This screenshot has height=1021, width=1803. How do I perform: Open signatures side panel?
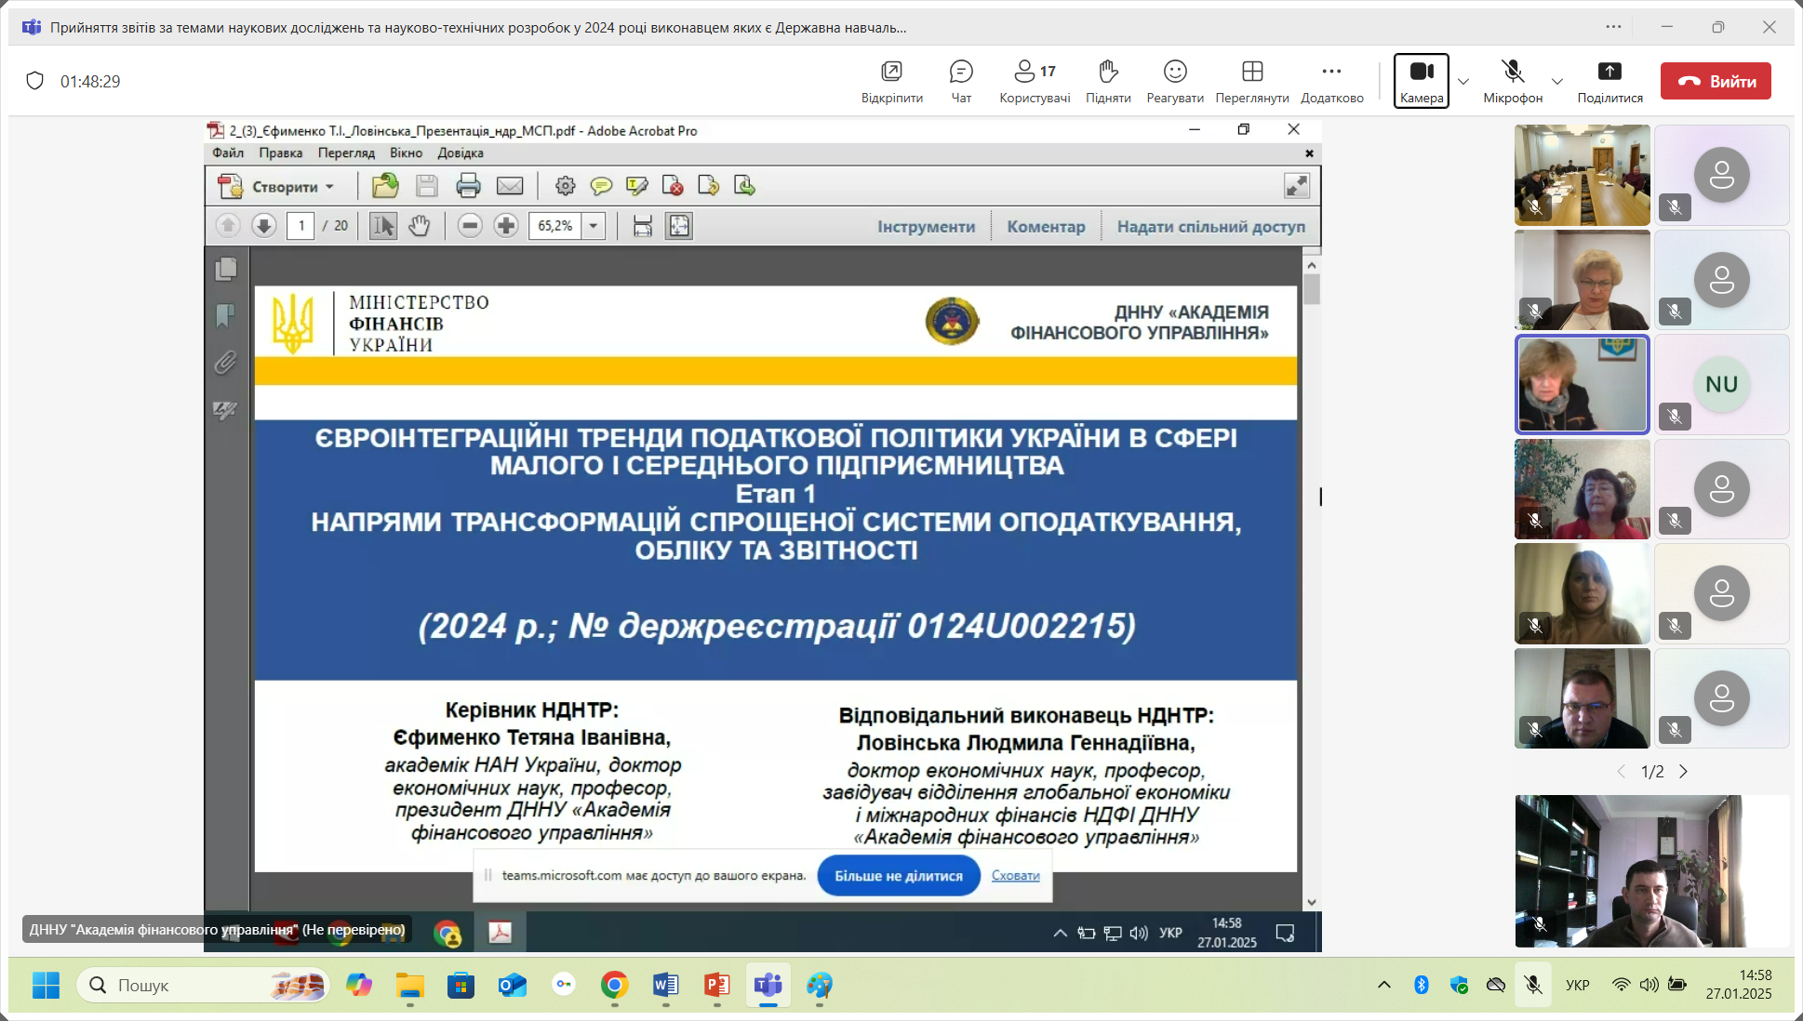(226, 410)
